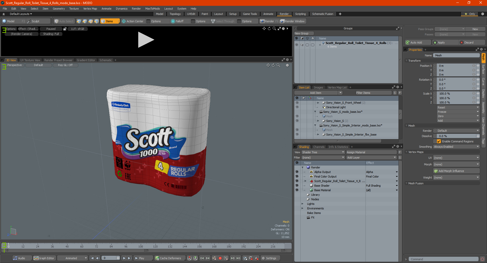Toggle visibility of Sony_Vision_S (2) item
The width and height of the screenshot is (487, 263).
[297, 121]
